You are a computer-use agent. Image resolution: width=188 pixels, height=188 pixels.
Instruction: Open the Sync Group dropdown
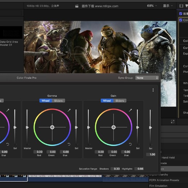(x=147, y=78)
